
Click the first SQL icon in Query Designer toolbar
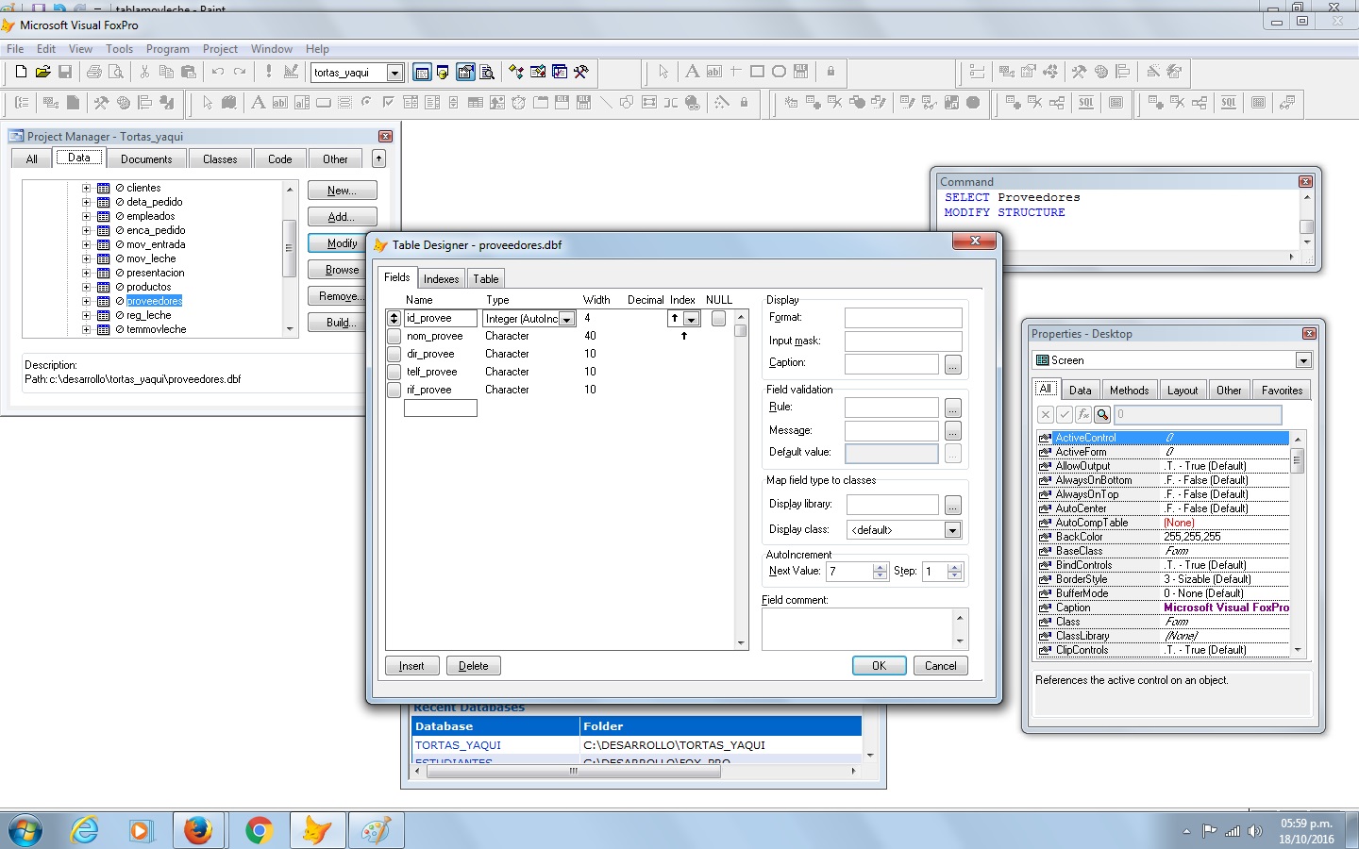click(1086, 102)
